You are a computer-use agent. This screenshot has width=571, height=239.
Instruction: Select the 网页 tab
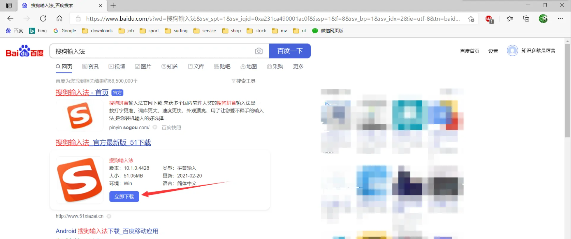tap(64, 67)
